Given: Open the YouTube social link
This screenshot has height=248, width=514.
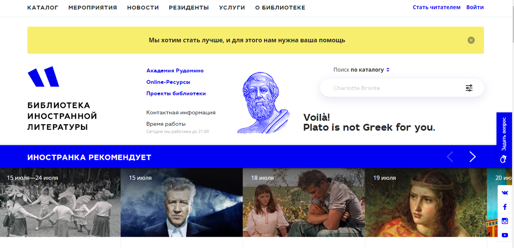Looking at the screenshot, I should click(x=505, y=235).
